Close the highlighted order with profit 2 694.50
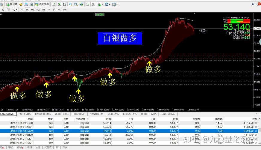 pyautogui.click(x=256, y=131)
